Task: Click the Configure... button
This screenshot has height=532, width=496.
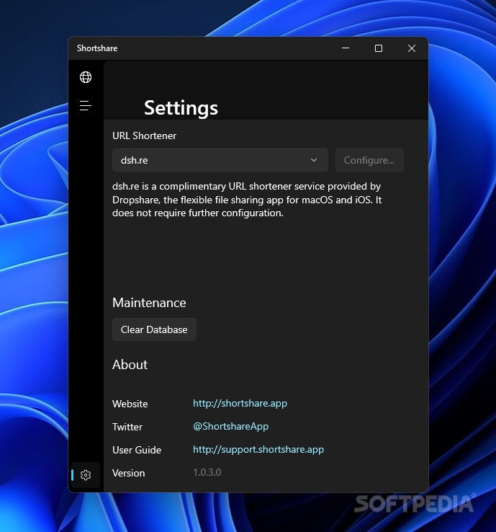Action: coord(369,160)
